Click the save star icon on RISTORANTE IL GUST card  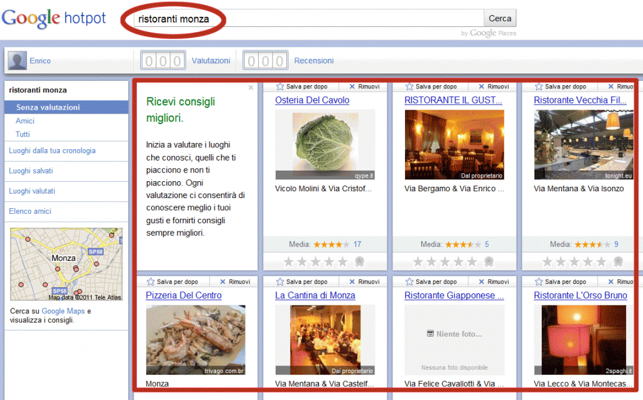(x=409, y=87)
